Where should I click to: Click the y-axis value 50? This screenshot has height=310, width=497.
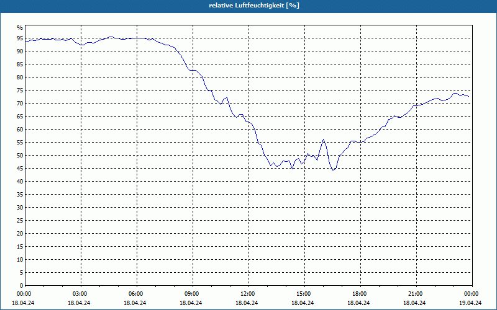click(x=20, y=156)
